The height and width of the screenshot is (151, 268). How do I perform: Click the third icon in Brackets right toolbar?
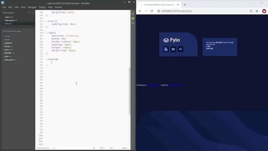tap(133, 23)
